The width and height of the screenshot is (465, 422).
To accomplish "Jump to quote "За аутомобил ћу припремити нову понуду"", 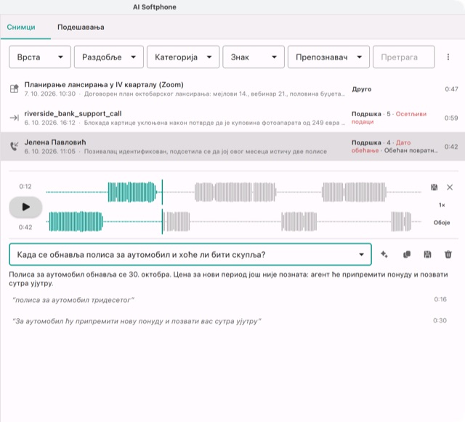I will coord(137,321).
